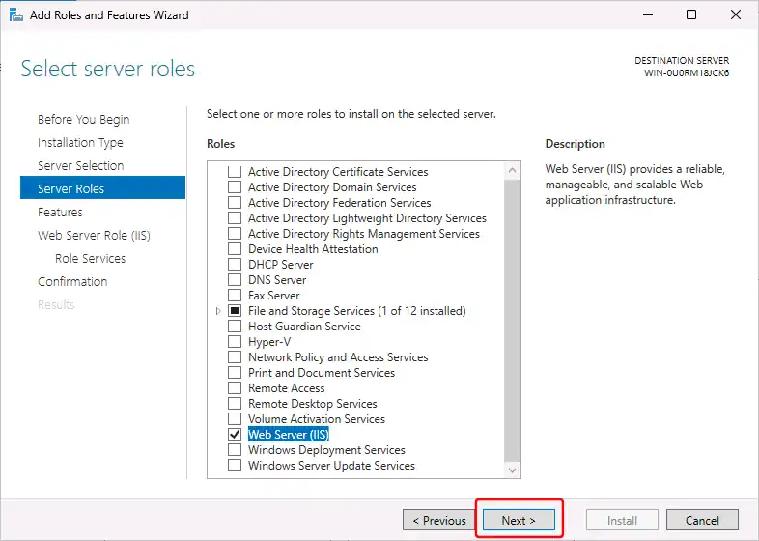Maximize the wizard window

click(x=691, y=15)
